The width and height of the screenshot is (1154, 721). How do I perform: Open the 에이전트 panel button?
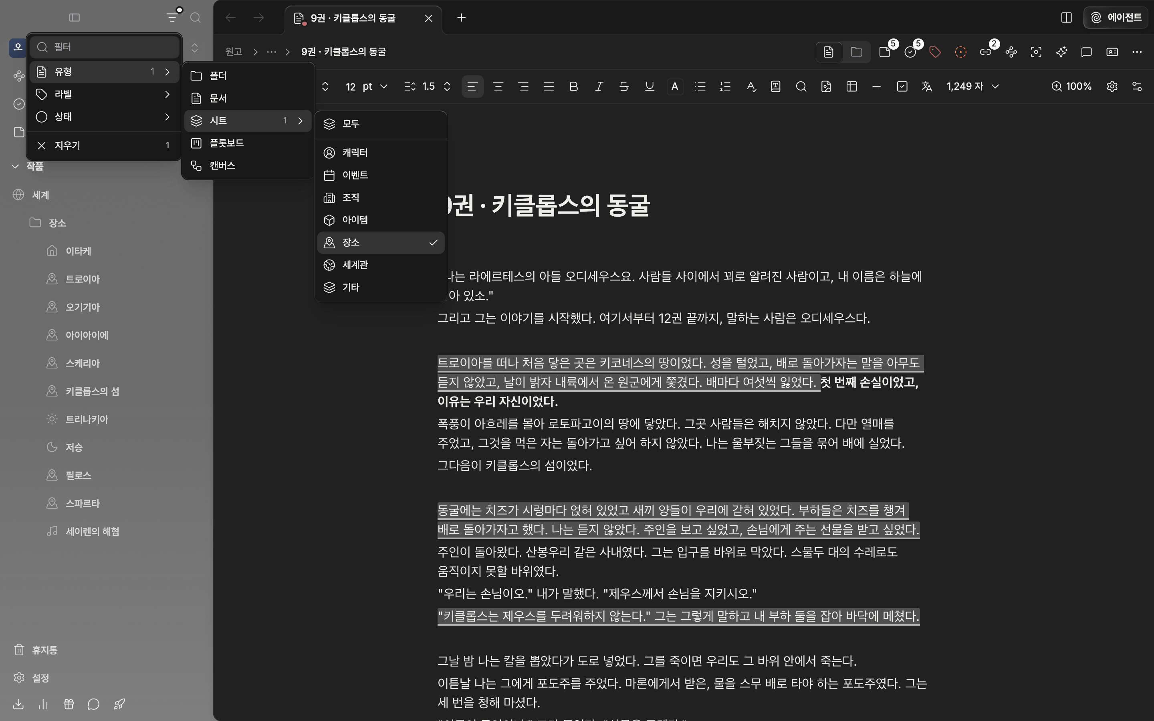coord(1116,18)
